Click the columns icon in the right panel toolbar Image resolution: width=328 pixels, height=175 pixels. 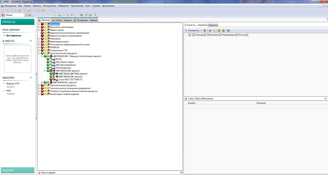pyautogui.click(x=210, y=30)
